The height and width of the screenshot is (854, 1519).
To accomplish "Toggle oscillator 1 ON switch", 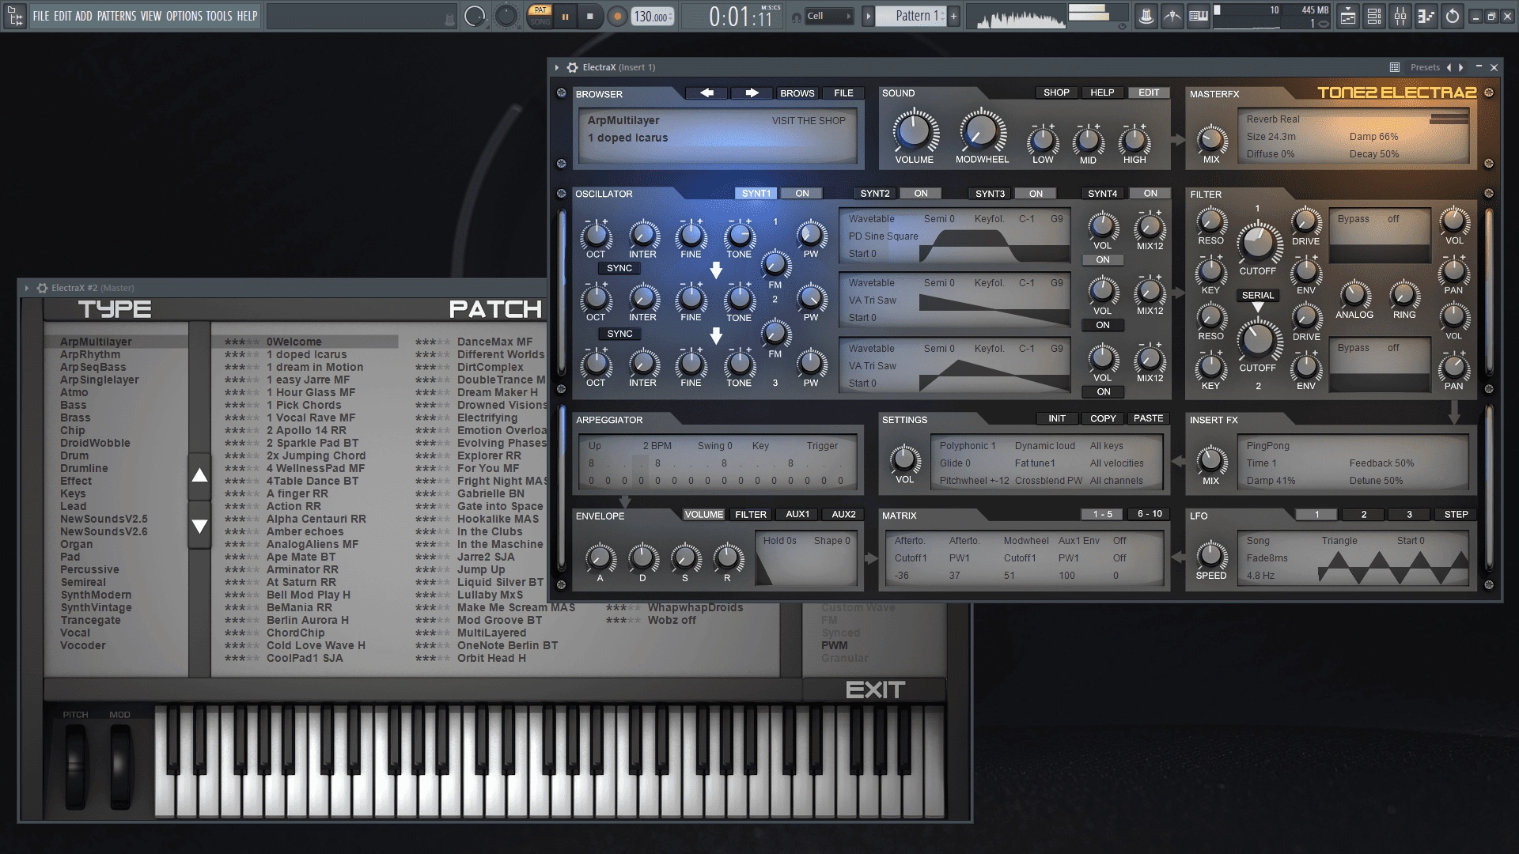I will [x=1103, y=260].
